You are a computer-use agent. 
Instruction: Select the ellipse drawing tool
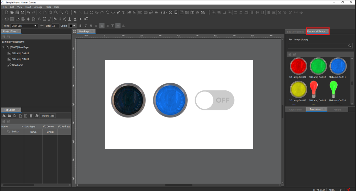click(91, 13)
